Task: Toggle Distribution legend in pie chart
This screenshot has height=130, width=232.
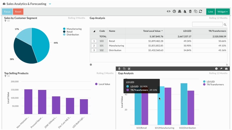Action: pyautogui.click(x=71, y=34)
